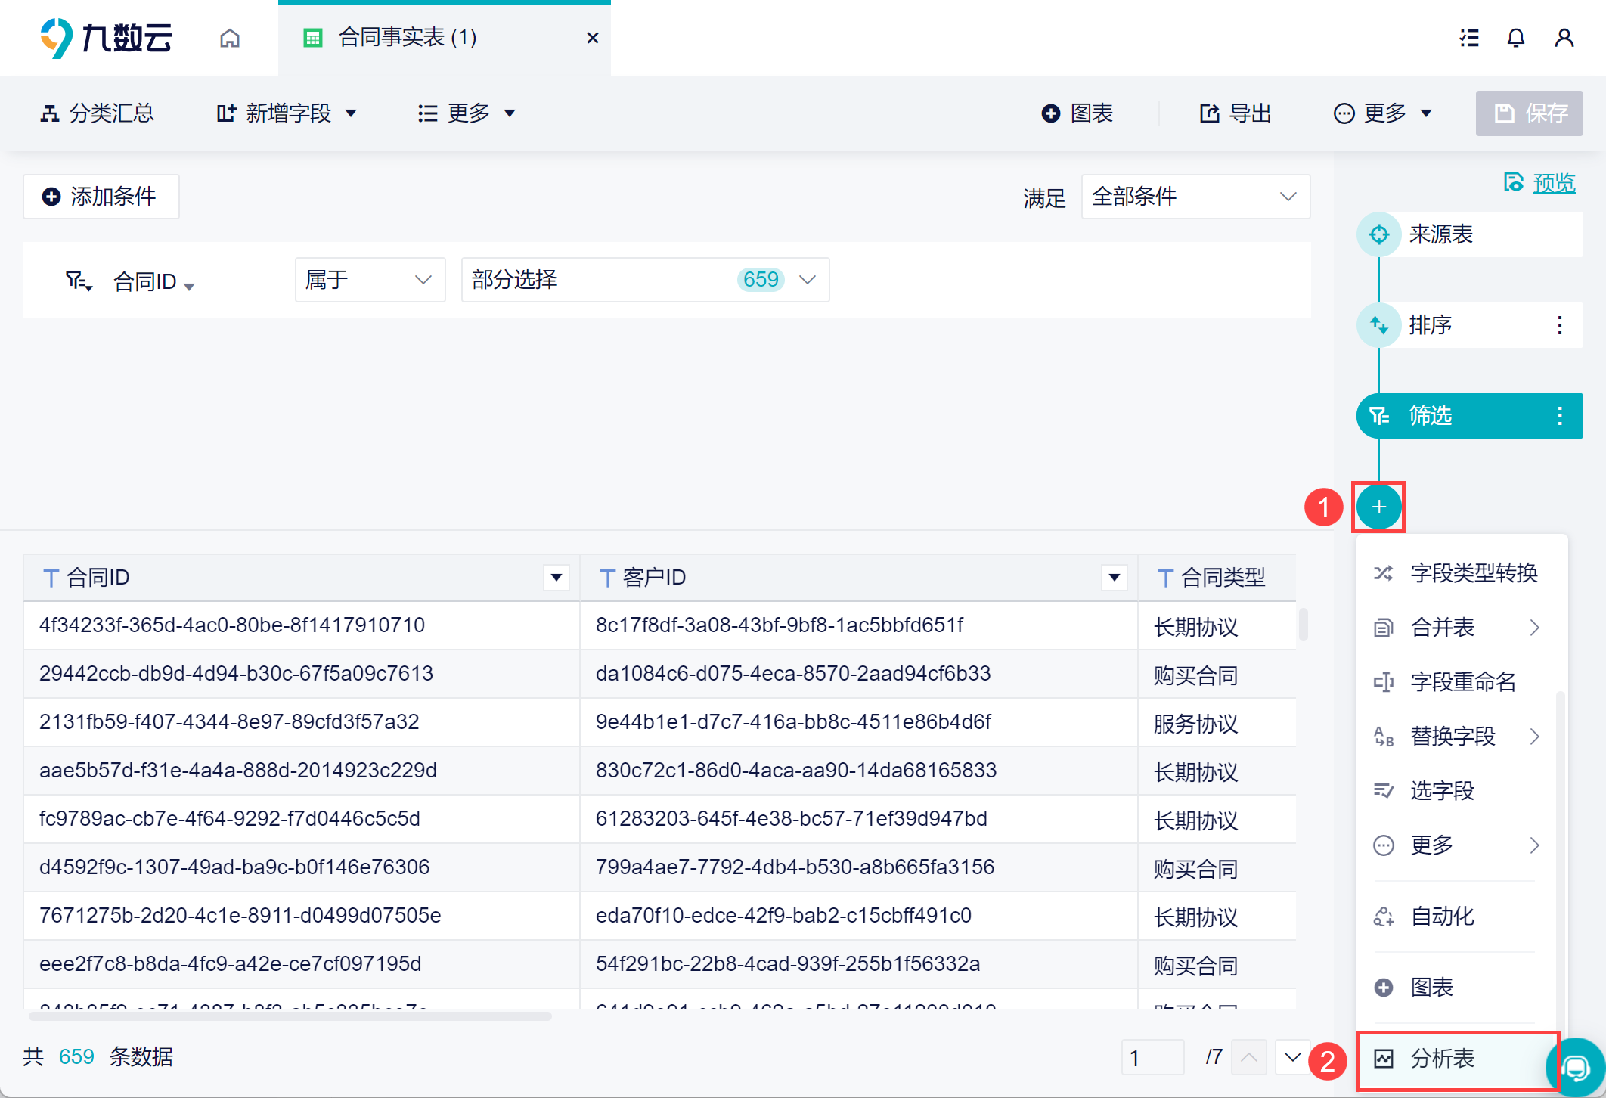The image size is (1606, 1098).
Task: Open the filter step's three-dot menu
Action: tap(1559, 416)
